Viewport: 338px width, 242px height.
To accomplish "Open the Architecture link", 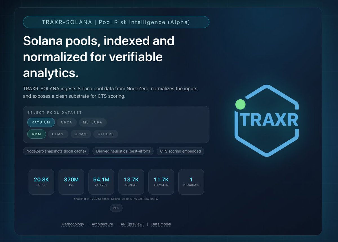I will point(102,224).
